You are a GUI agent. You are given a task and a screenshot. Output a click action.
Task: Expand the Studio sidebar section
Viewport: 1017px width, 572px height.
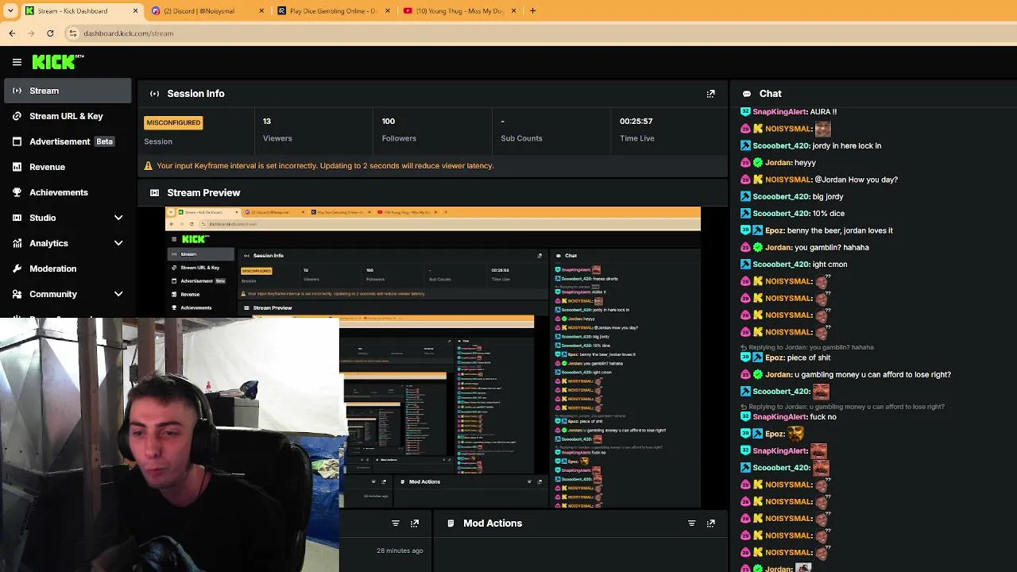pos(118,218)
